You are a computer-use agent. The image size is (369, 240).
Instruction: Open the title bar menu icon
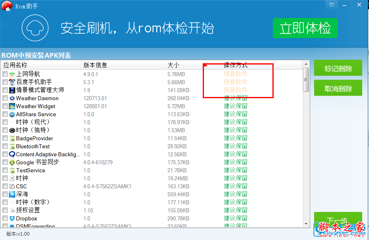pyautogui.click(x=332, y=5)
